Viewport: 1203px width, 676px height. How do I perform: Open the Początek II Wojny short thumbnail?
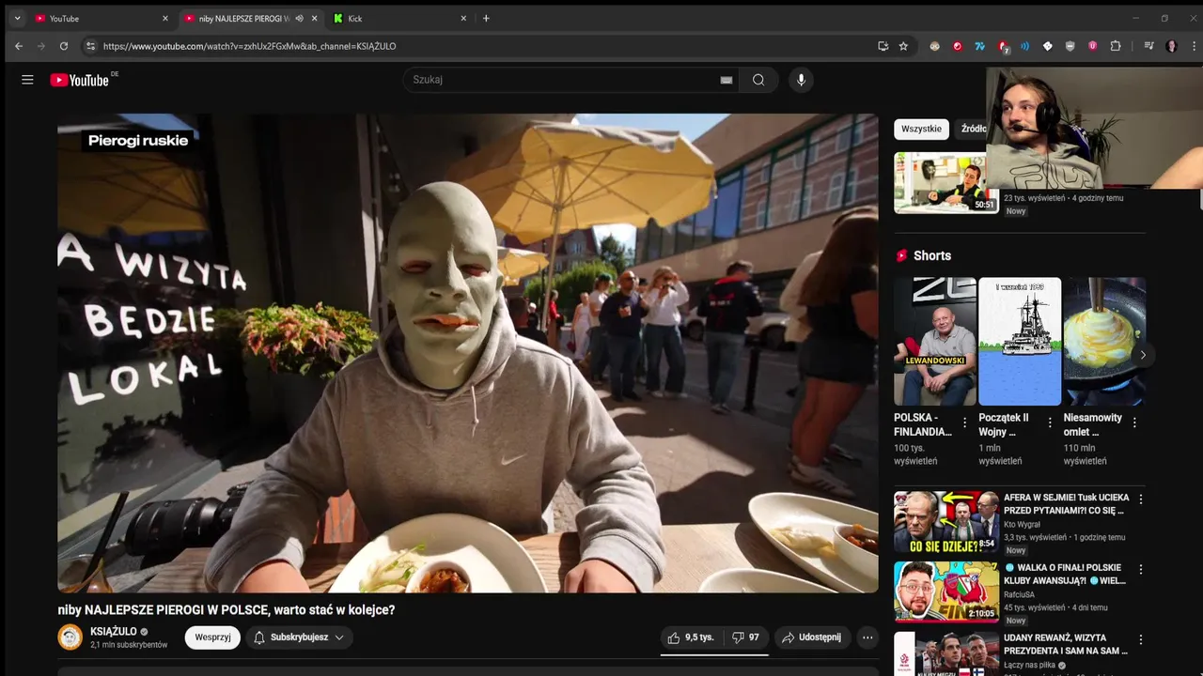[1020, 342]
